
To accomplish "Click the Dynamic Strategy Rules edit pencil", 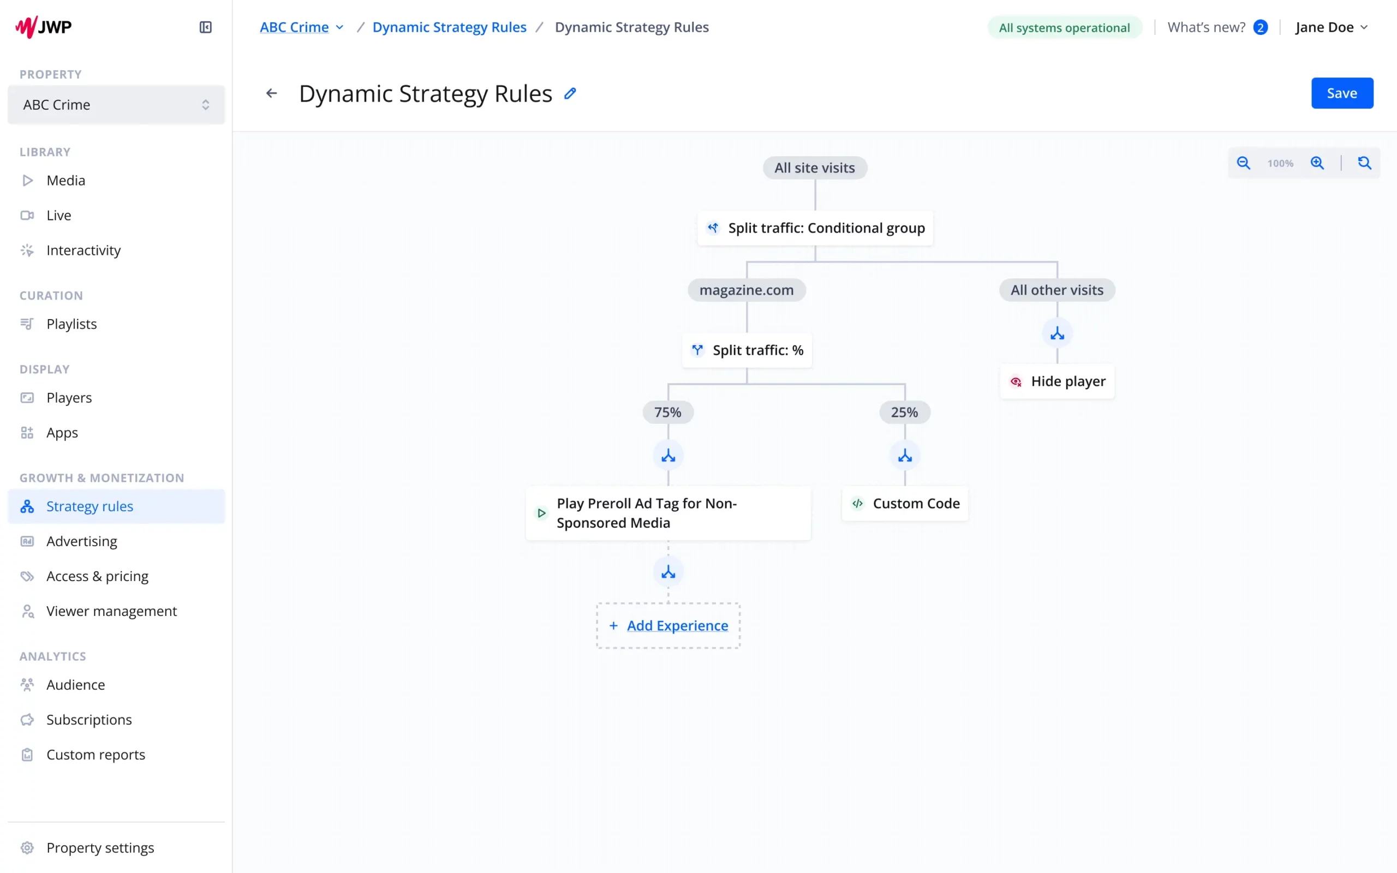I will (570, 92).
